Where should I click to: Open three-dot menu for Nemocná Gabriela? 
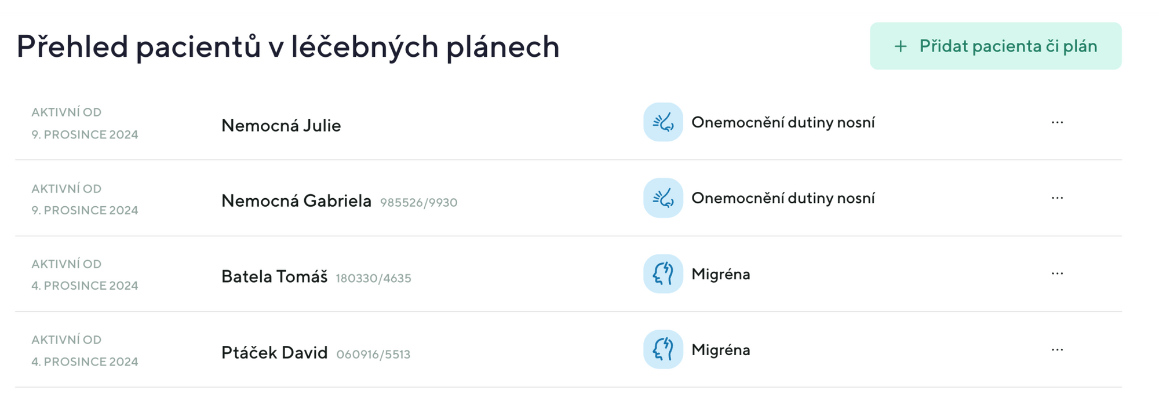tap(1057, 198)
